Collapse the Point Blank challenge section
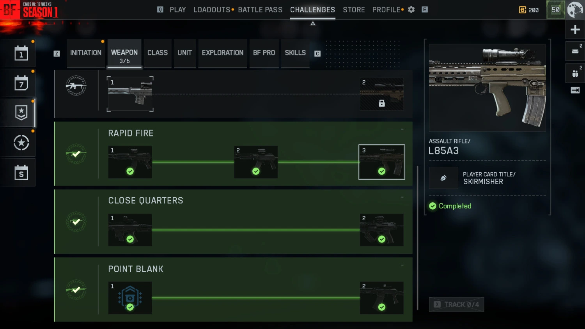 [402, 265]
